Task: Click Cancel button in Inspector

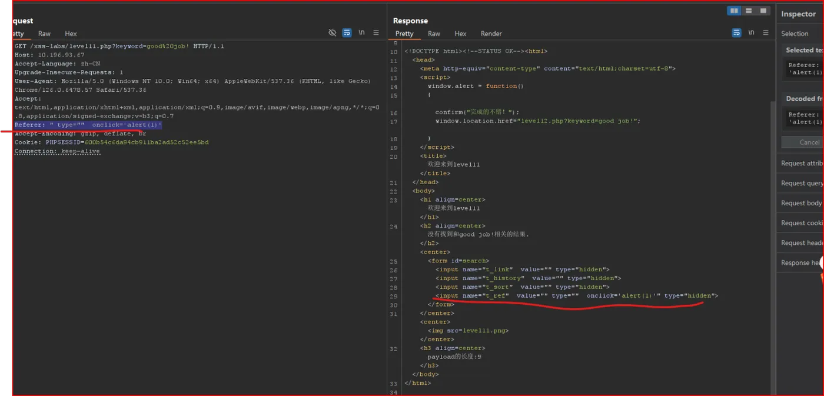Action: [803, 142]
